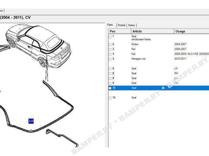Tick checkbox of highlighted position 10 Seal
The width and height of the screenshot is (209, 156).
click(x=110, y=88)
